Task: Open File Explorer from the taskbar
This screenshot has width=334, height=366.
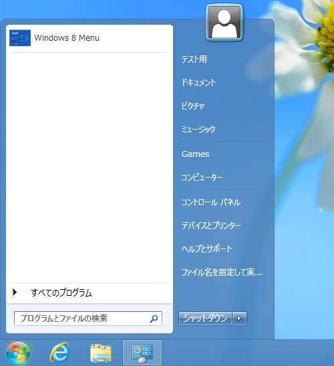Action: pos(101,353)
